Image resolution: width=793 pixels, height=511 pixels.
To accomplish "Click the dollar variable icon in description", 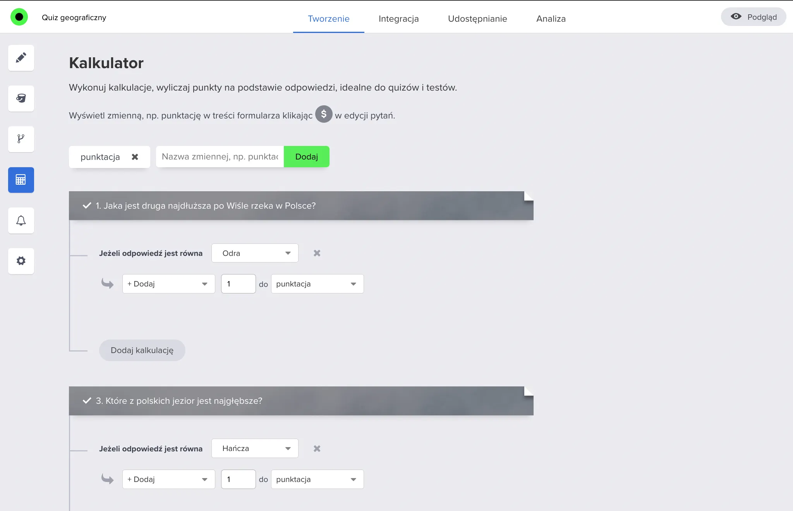I will point(324,114).
